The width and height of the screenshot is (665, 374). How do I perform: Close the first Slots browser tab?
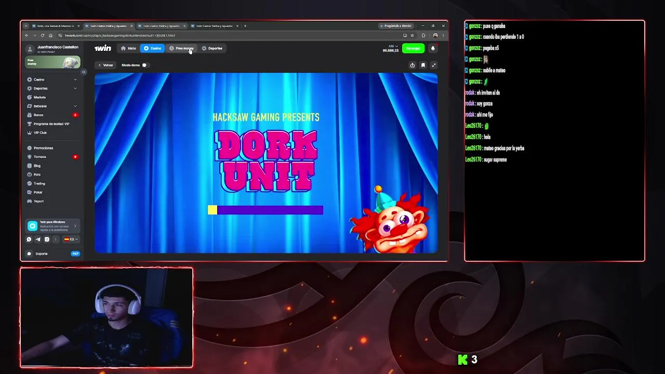(x=78, y=26)
